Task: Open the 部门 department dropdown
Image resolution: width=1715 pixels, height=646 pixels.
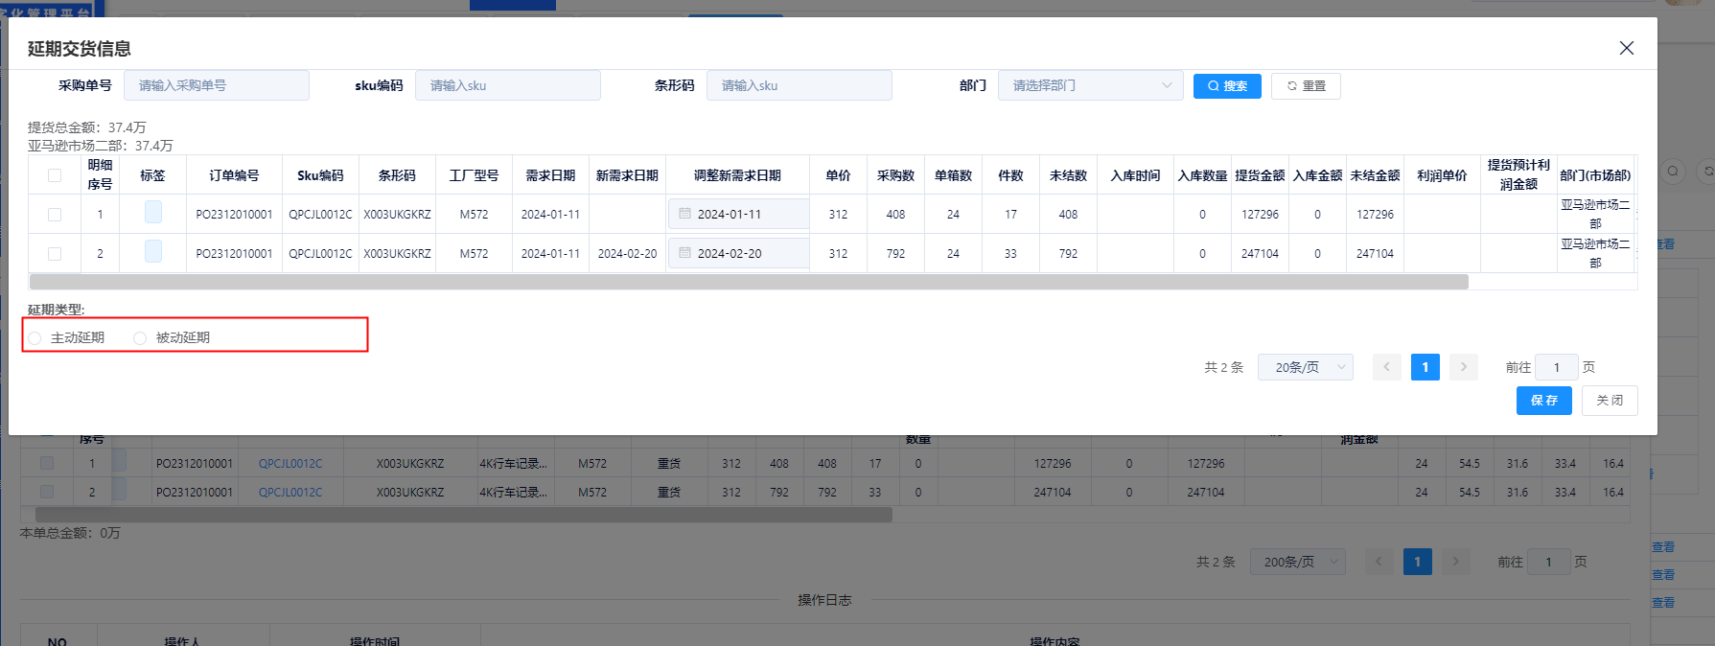Action: pos(1091,85)
